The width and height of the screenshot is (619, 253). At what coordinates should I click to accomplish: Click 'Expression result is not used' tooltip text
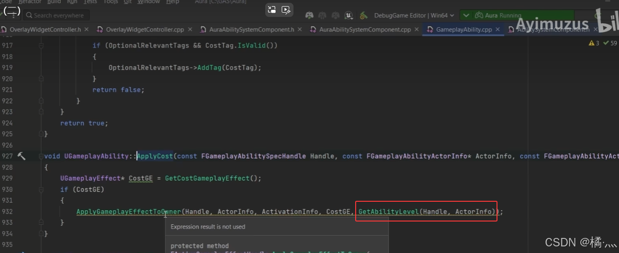coord(208,227)
